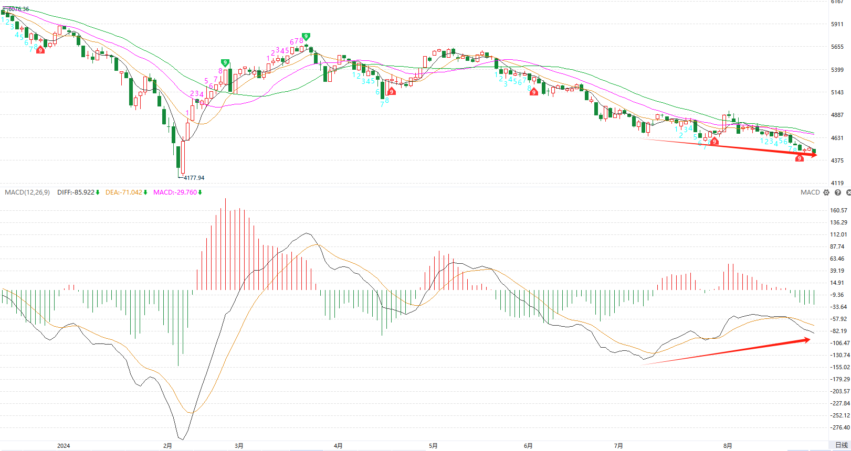This screenshot has width=851, height=451.
Task: Open the 日线 period selector
Action: [841, 445]
